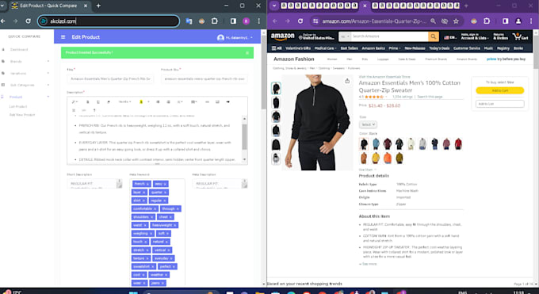Insert a video using the editor toolbar
539x294 pixels.
click(227, 101)
